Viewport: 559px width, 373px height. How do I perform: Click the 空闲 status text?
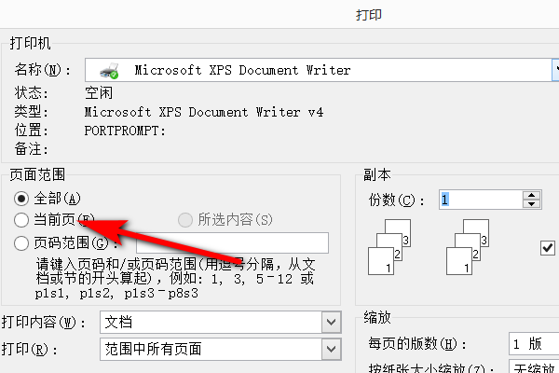pos(99,93)
